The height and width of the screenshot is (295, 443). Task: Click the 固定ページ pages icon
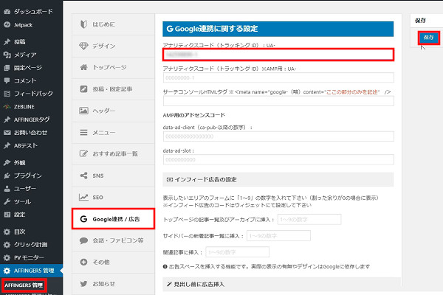[7, 68]
